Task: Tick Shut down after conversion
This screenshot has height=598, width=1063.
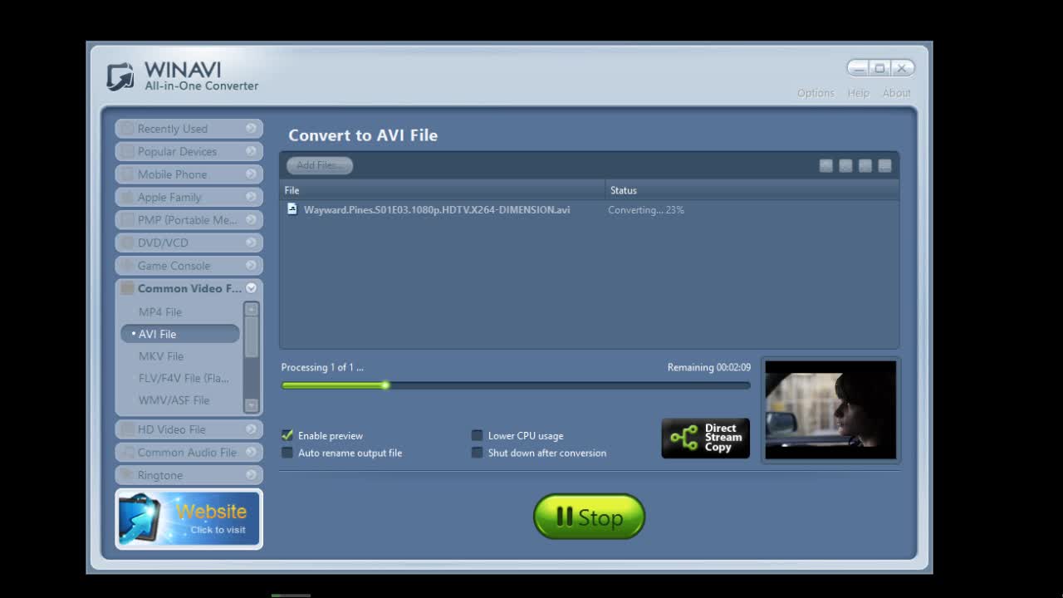Action: [x=477, y=453]
